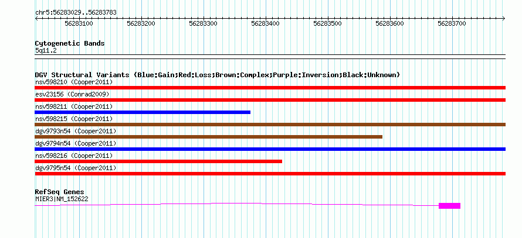522x238 pixels.
Task: Click the nsv598216 (Cooper2011) label
Action: point(74,156)
